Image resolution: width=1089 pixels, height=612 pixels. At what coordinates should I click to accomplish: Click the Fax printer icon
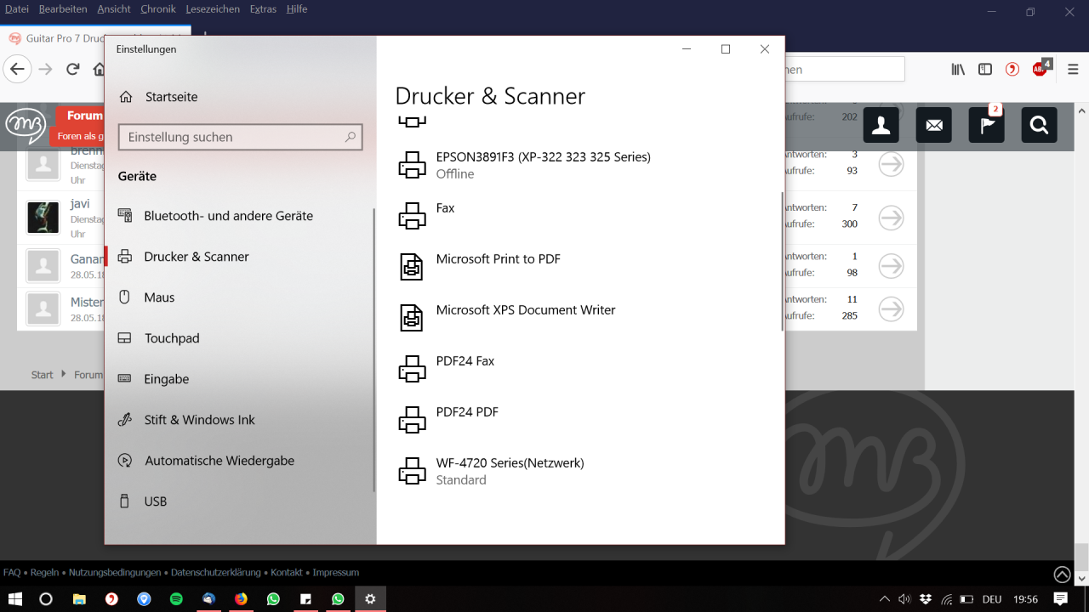click(x=412, y=216)
